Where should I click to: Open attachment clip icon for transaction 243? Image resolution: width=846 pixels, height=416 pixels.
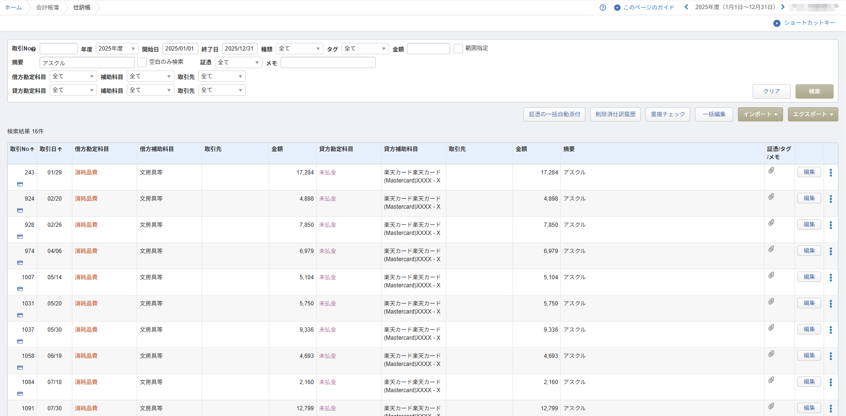[x=771, y=170]
